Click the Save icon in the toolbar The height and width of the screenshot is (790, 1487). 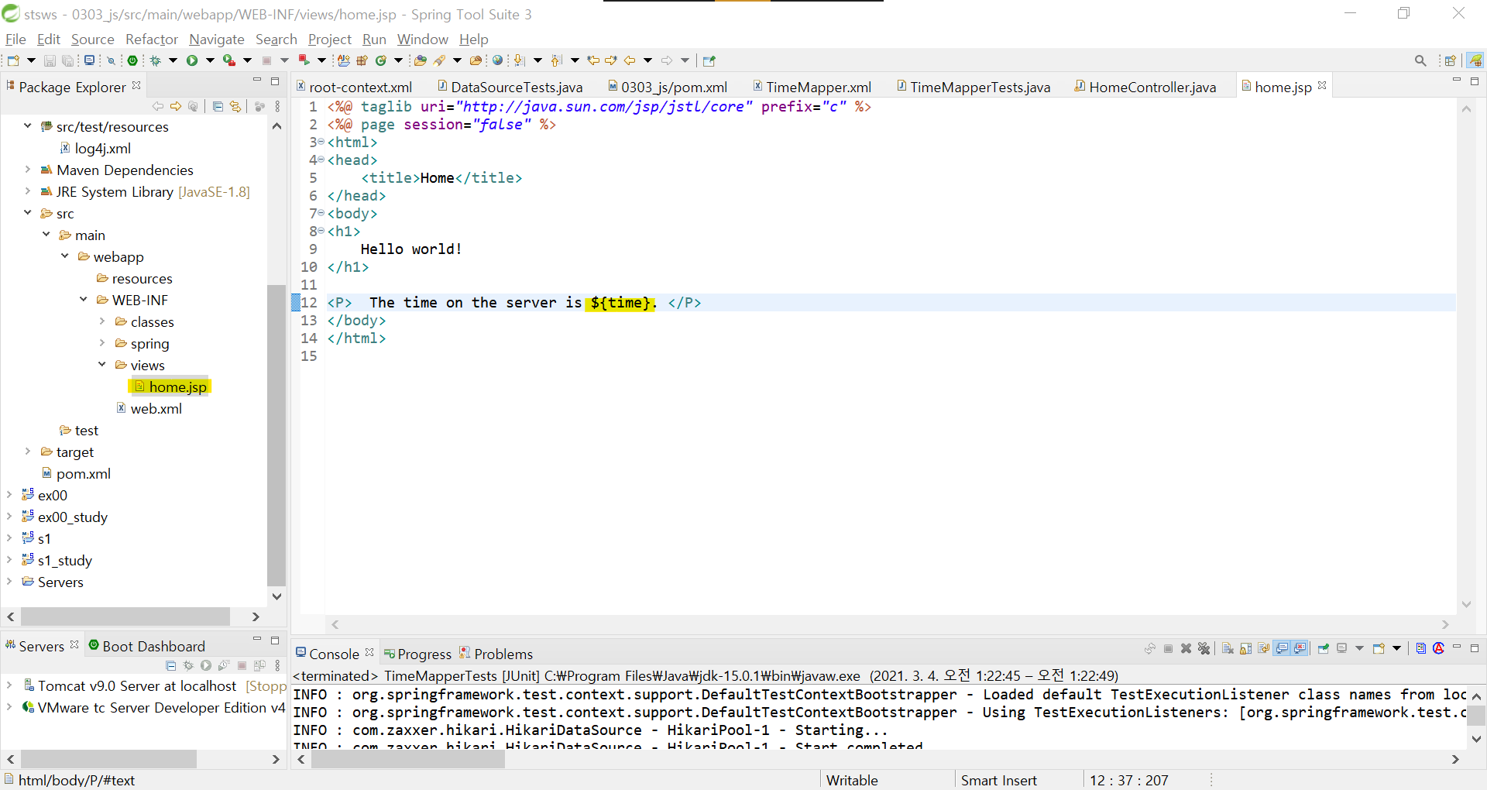point(50,60)
